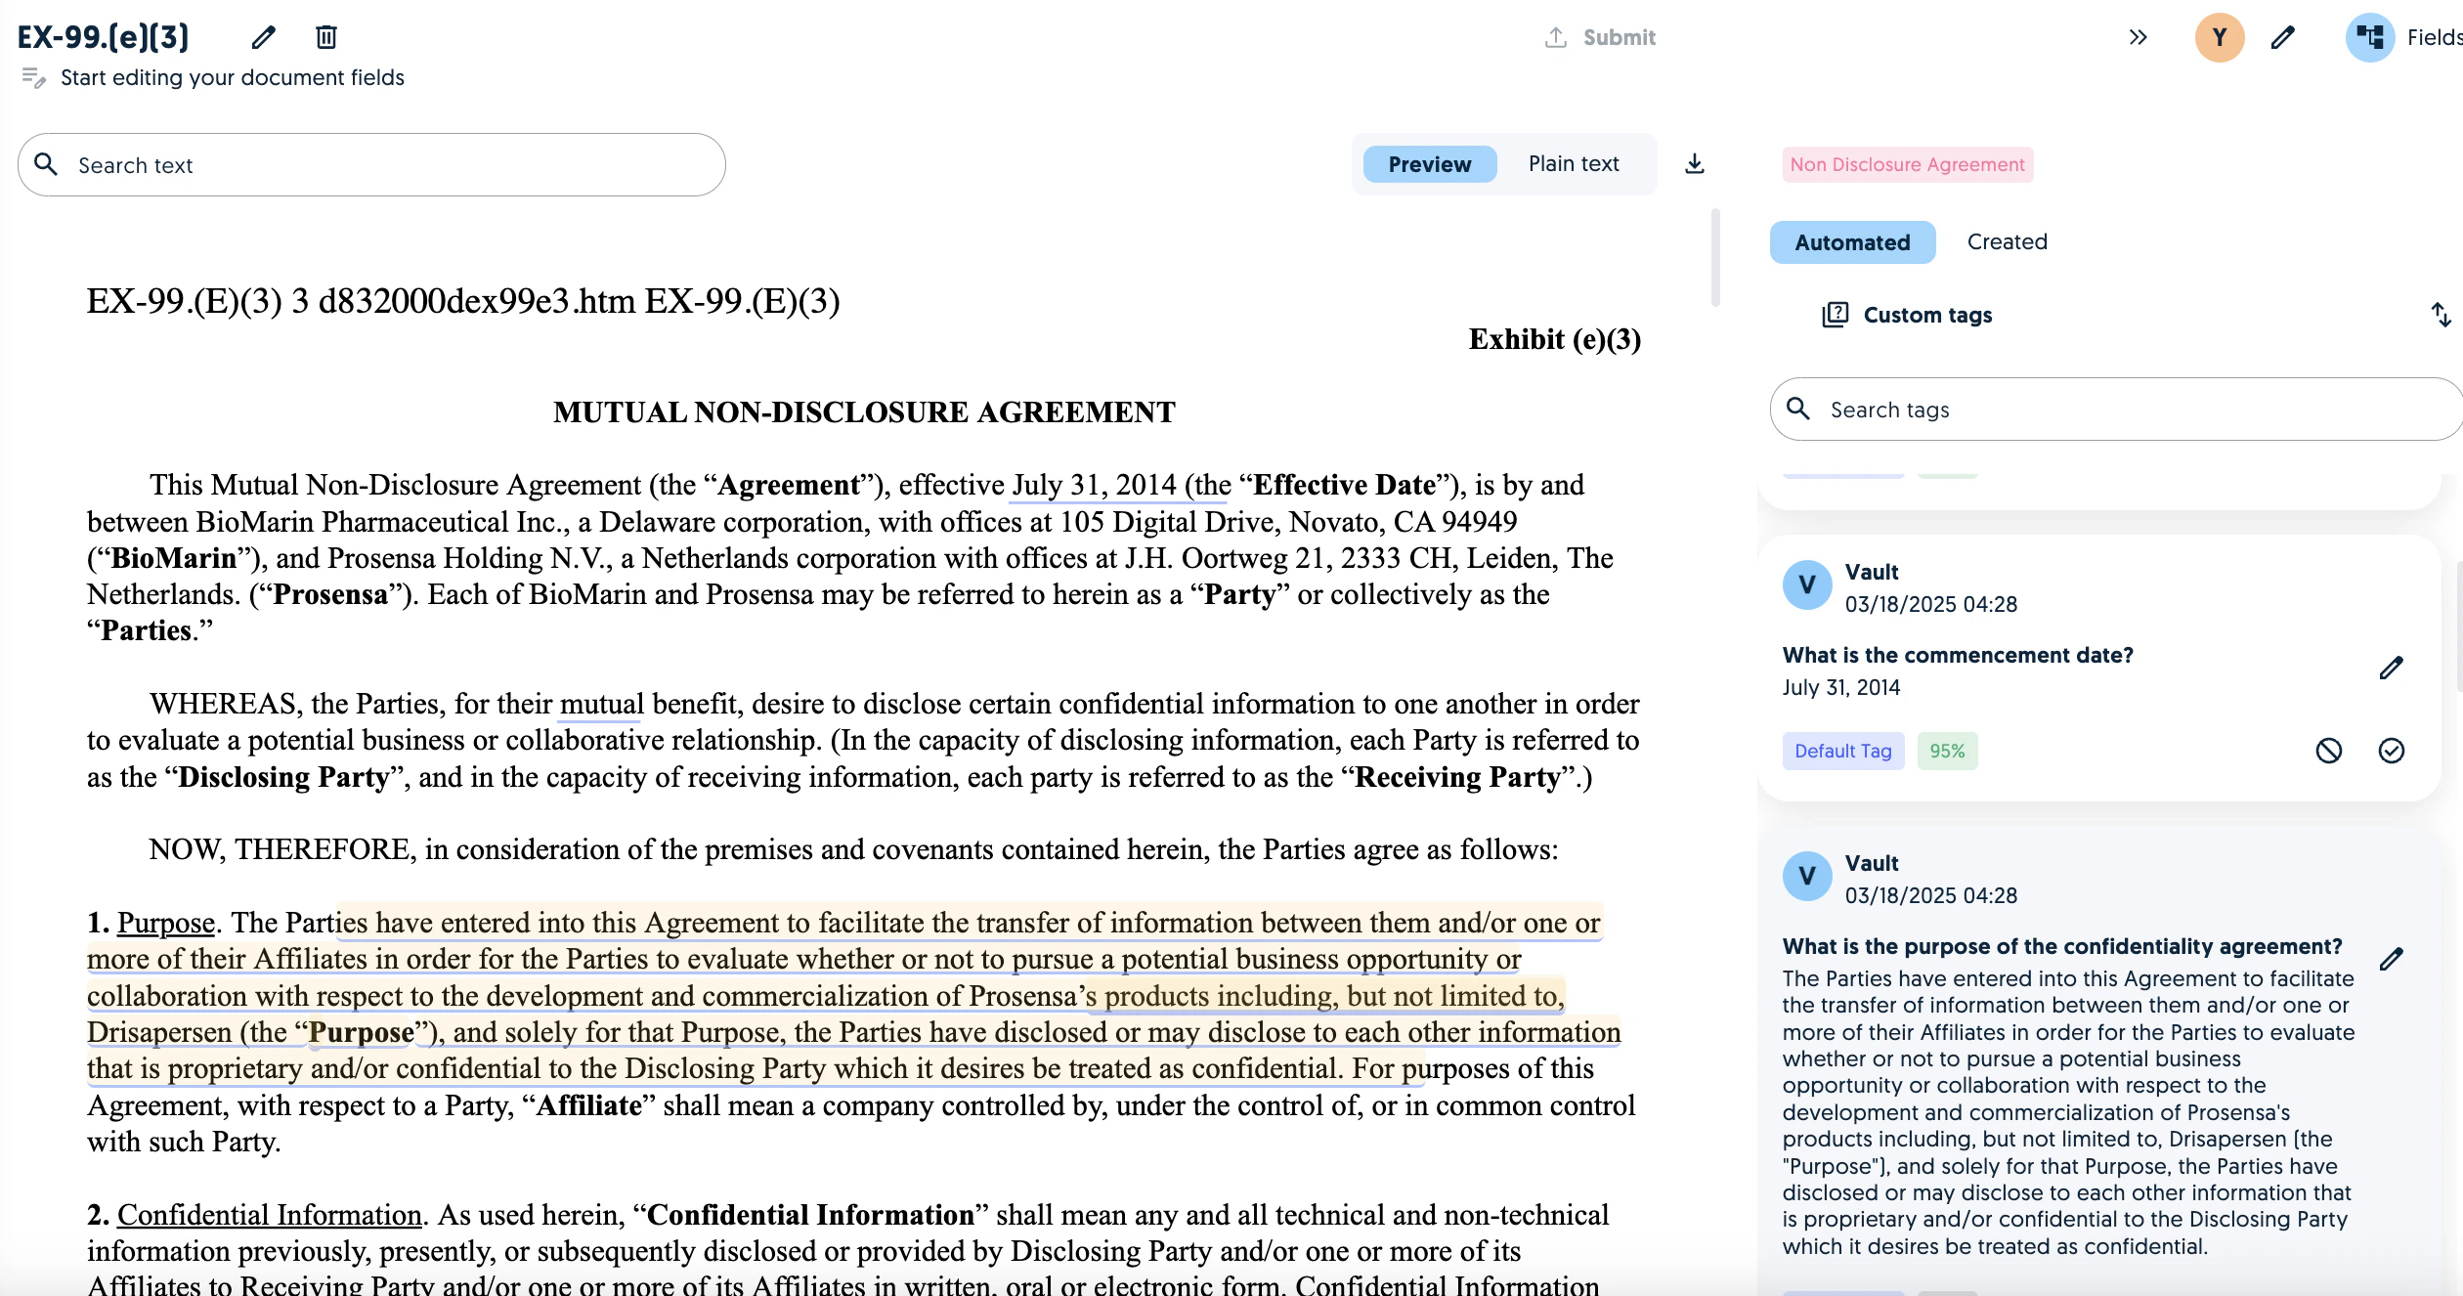Click into the Search text field
The width and height of the screenshot is (2463, 1296).
371,164
